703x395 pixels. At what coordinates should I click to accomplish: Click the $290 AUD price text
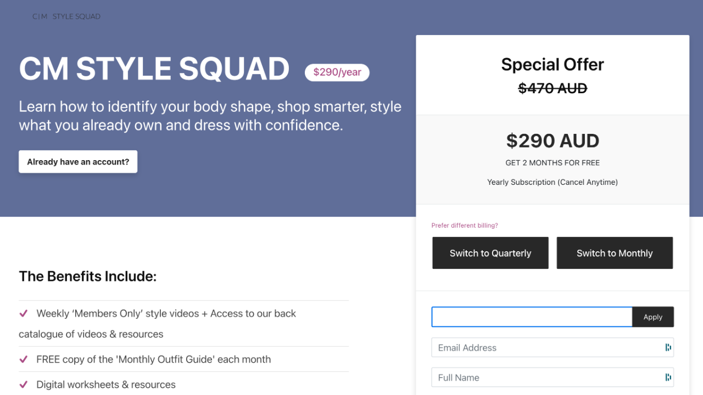(x=553, y=141)
